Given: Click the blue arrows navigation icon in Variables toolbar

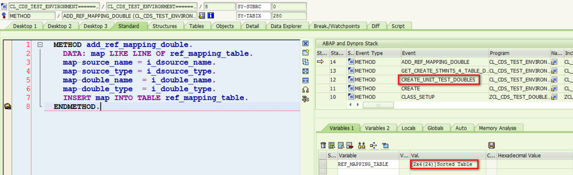Looking at the screenshot, I should 373,145.
